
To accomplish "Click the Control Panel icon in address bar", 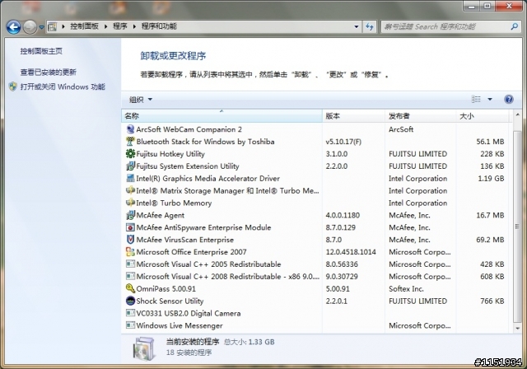I will coord(52,26).
